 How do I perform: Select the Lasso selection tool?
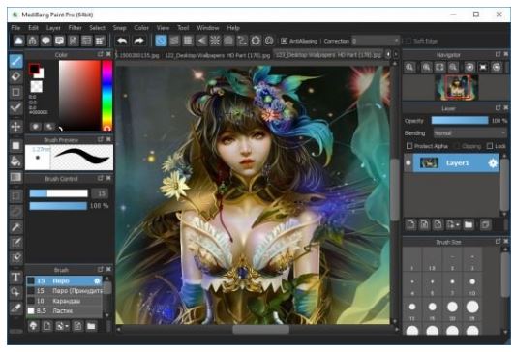[15, 211]
